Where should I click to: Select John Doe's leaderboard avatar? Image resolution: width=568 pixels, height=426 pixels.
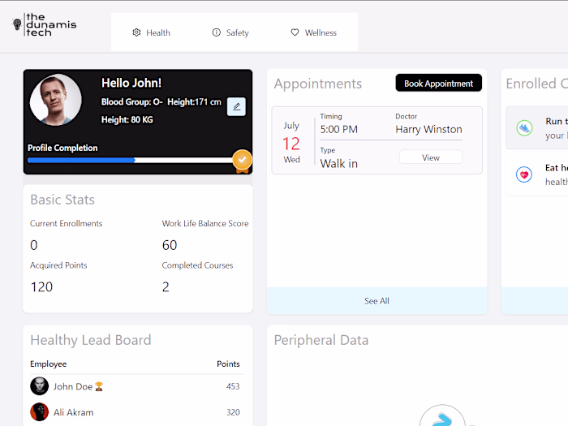(40, 386)
